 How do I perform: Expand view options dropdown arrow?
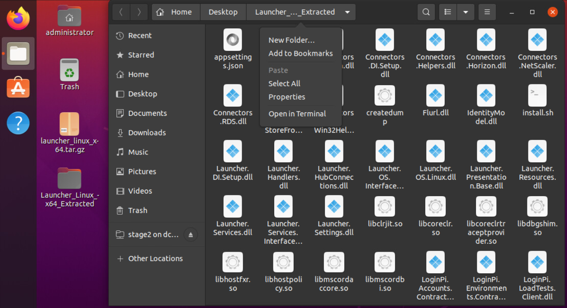pos(465,12)
